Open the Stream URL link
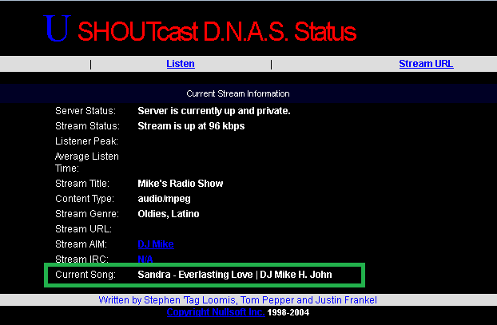The width and height of the screenshot is (497, 325). 426,64
